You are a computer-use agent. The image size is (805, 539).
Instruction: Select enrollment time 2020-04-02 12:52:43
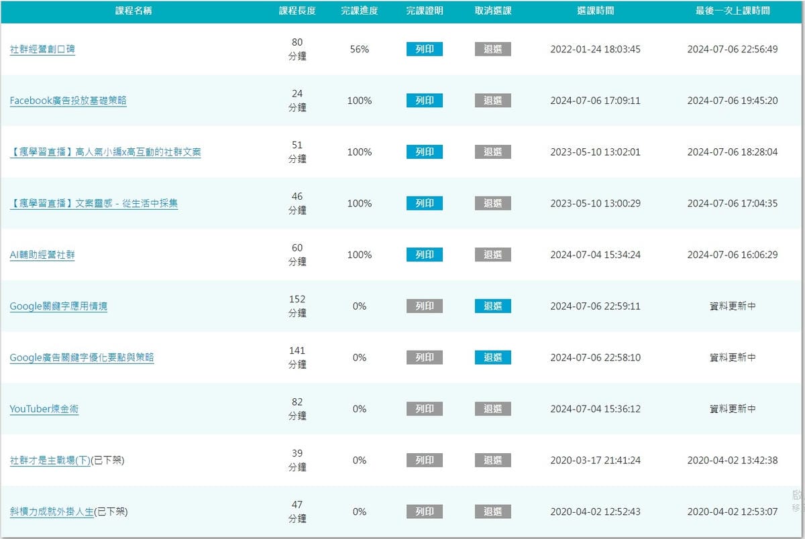(595, 512)
